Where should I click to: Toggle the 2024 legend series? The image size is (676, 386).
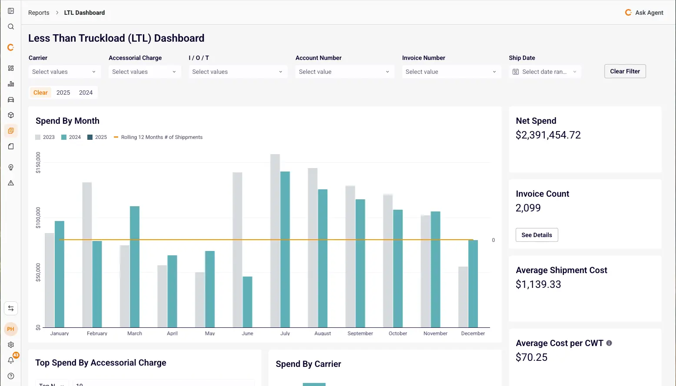click(x=71, y=137)
